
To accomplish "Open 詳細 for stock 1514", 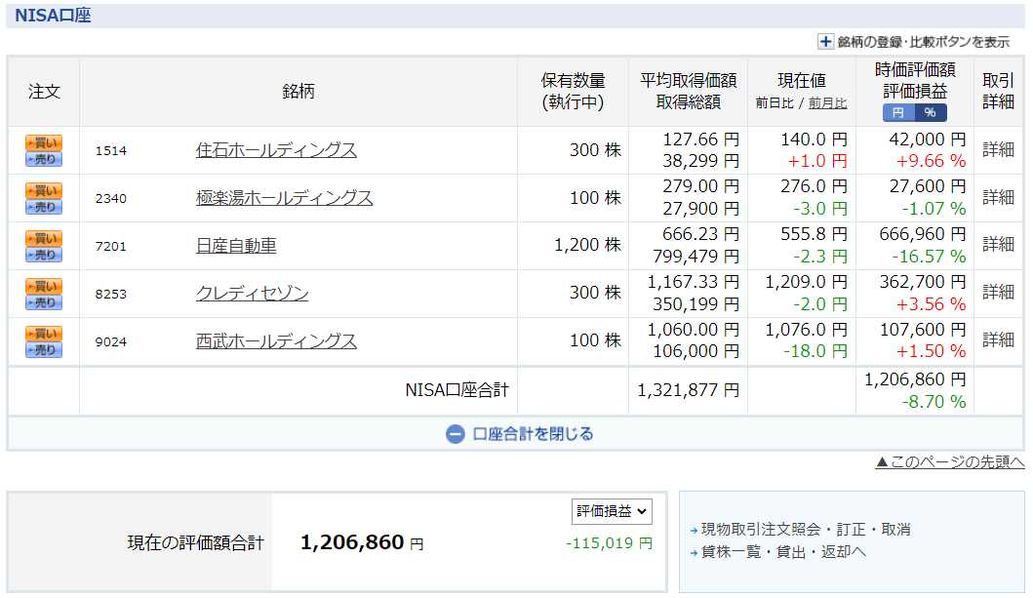I will [998, 149].
